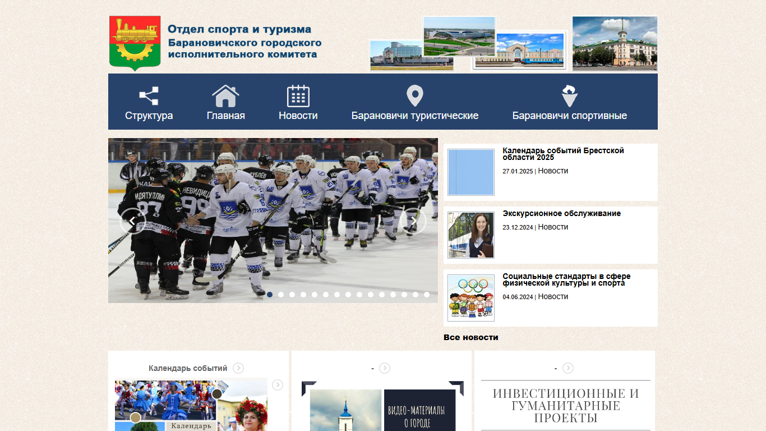
Task: Open the Главная house icon
Action: pyautogui.click(x=225, y=96)
